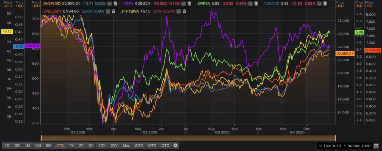
Task: Toggle the YTD range button
Action: 60,145
